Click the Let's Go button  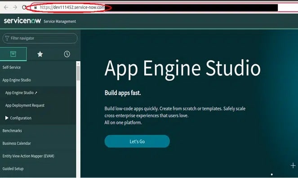(x=137, y=141)
